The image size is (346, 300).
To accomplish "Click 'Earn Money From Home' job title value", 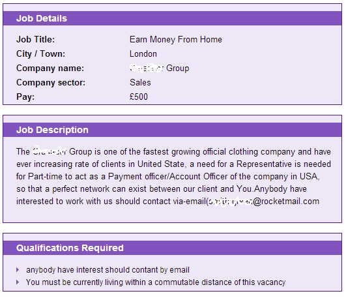I will point(176,40).
